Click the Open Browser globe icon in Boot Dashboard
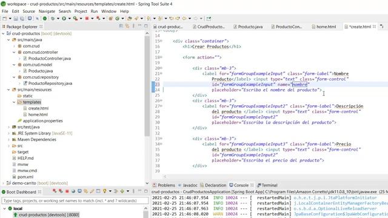388x218 pixels. (73, 191)
